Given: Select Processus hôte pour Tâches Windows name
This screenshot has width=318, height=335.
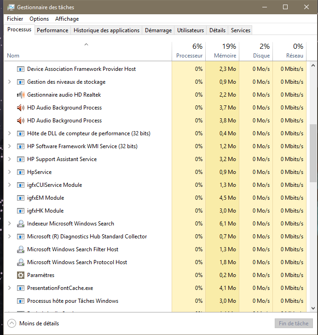Looking at the screenshot, I should point(73,301).
